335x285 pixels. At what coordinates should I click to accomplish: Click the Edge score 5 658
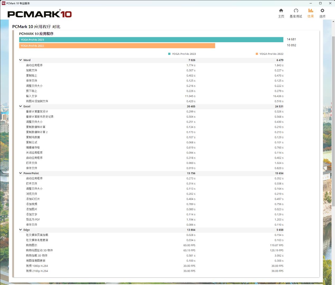pos(280,230)
